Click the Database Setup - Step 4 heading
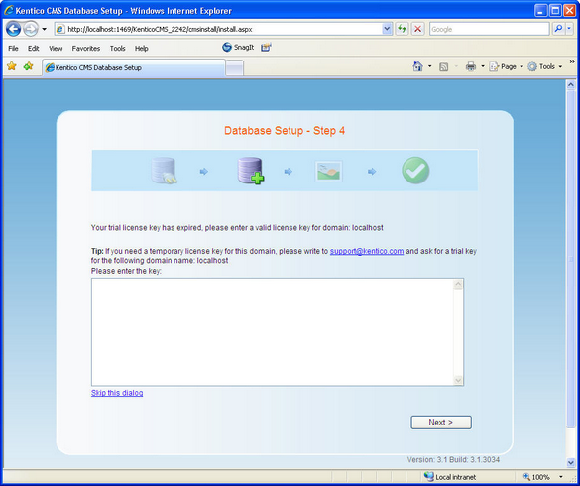 pos(285,131)
